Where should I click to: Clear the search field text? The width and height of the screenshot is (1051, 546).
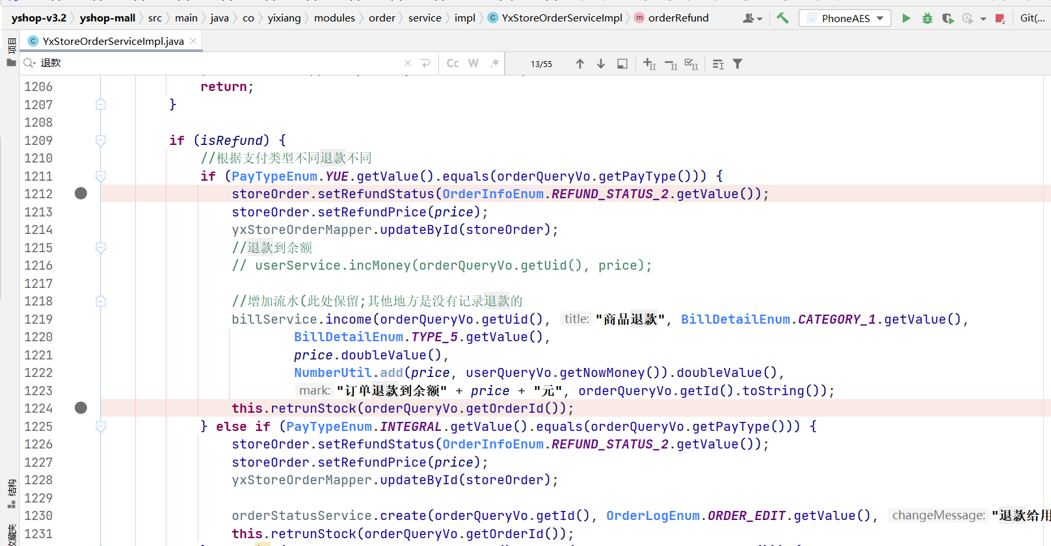click(x=408, y=63)
